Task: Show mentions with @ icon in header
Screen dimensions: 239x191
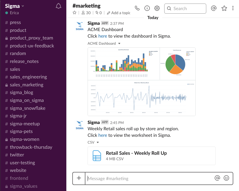Action: click(214, 8)
